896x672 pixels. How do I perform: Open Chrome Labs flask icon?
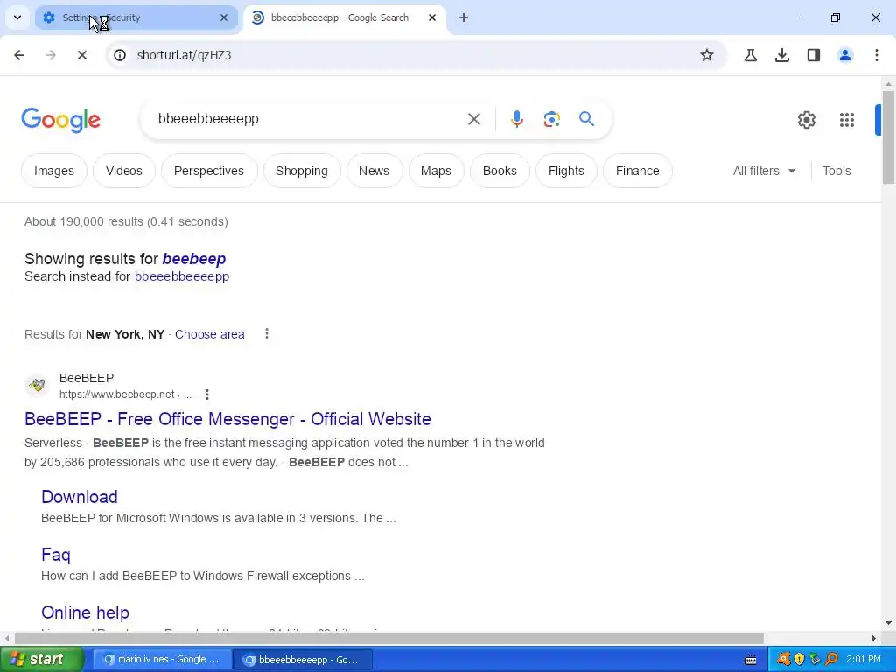pos(751,55)
